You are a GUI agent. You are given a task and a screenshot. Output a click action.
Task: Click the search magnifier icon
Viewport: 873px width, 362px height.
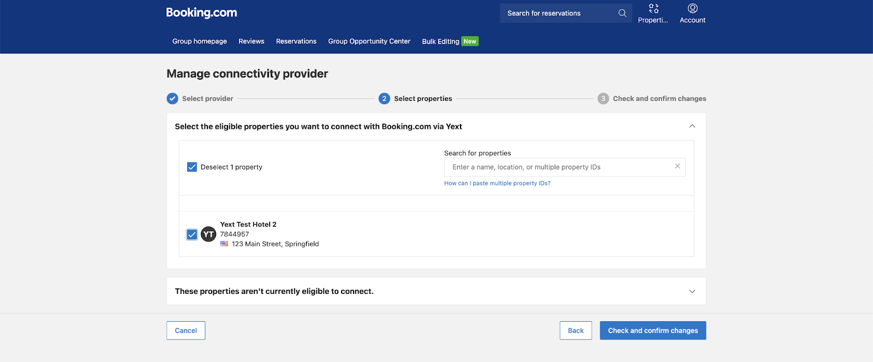pos(622,13)
